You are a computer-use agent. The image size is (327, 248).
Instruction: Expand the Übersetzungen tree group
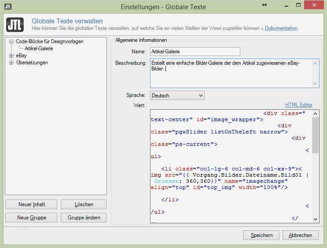tap(11, 63)
